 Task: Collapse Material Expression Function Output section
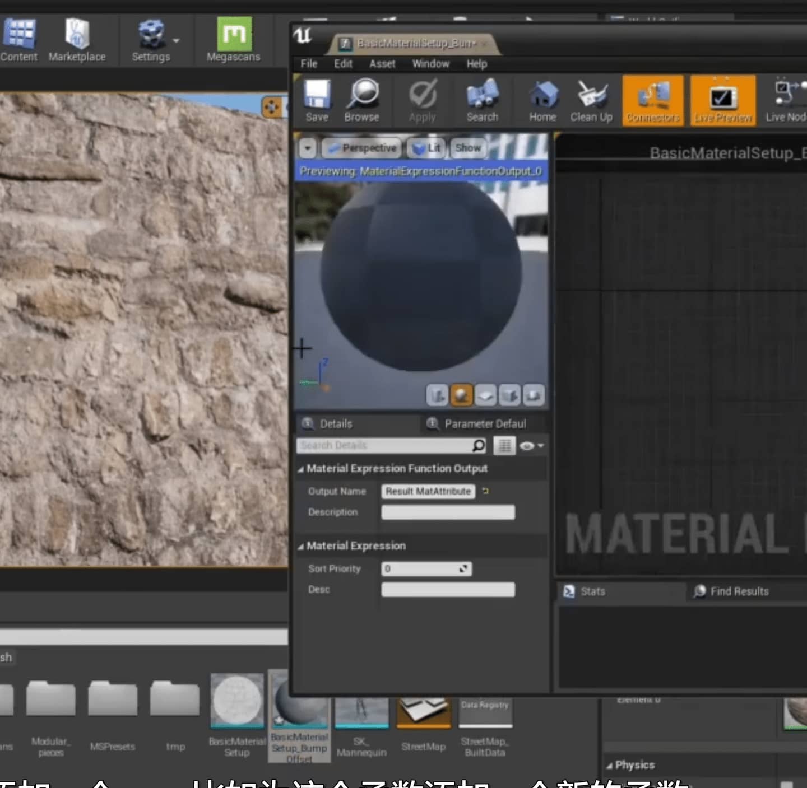tap(300, 469)
